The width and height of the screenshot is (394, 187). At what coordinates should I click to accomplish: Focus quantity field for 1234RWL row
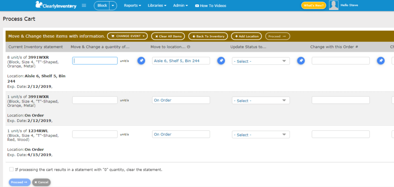(95, 134)
